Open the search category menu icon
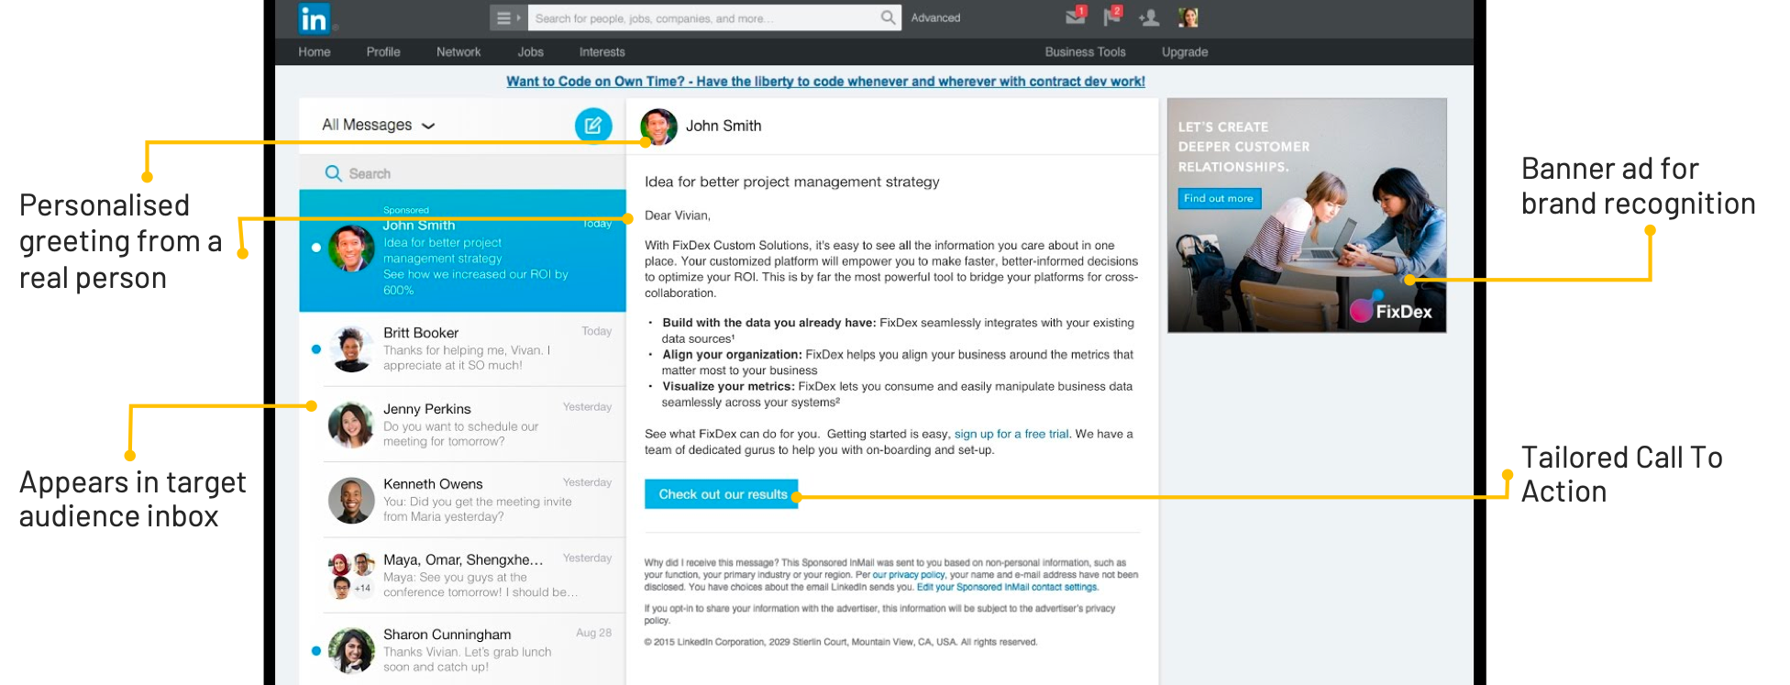1790x685 pixels. [508, 17]
